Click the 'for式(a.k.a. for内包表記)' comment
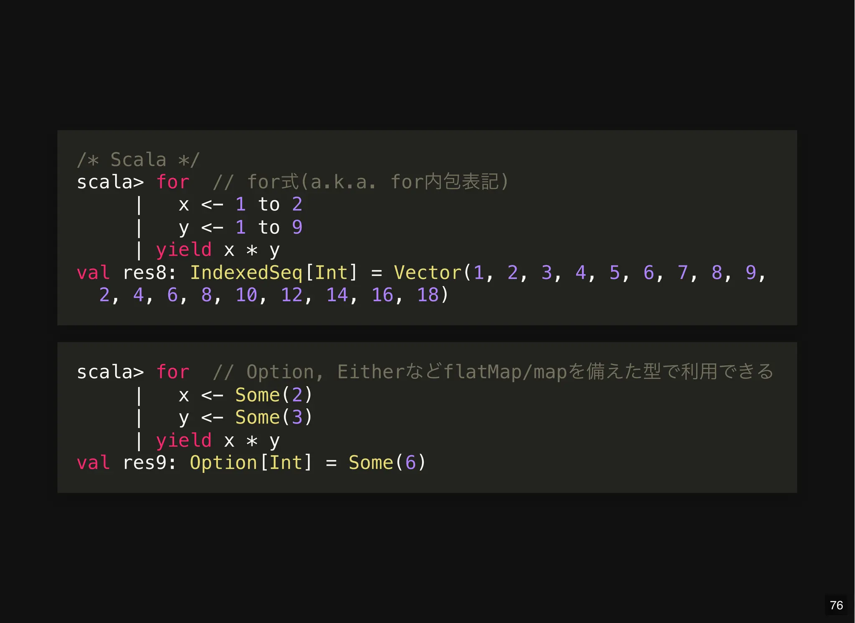 pos(361,182)
